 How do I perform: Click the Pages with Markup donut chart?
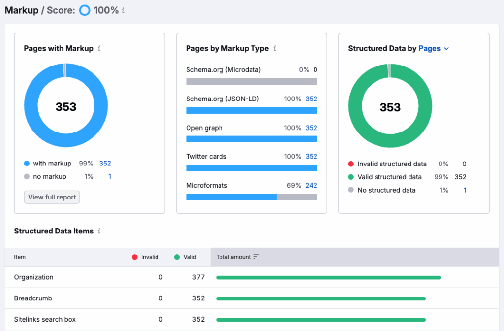click(x=66, y=105)
